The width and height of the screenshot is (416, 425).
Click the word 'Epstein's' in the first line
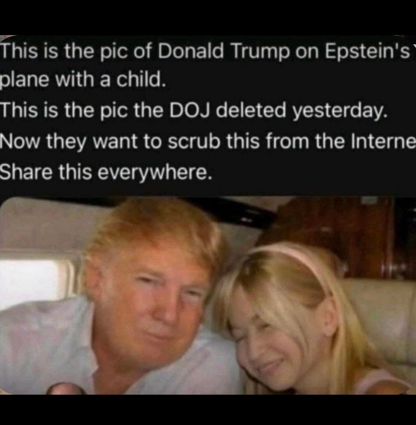(x=368, y=52)
